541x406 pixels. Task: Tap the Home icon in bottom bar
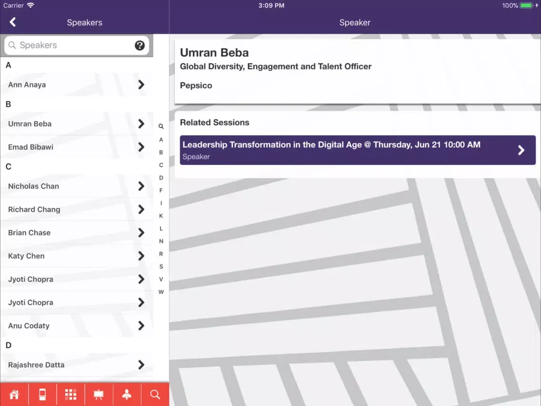click(x=14, y=394)
